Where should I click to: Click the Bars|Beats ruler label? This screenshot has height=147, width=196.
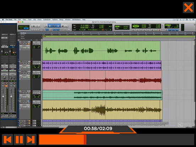coord(23,33)
